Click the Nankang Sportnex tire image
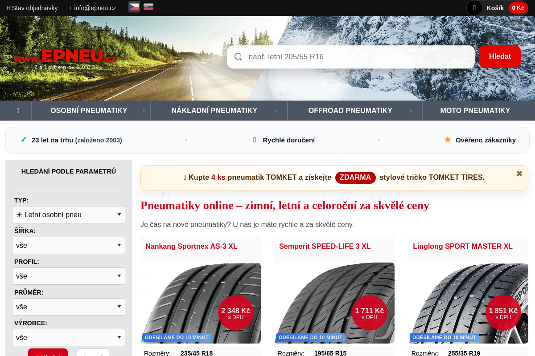Viewport: 535px width, 356px height. [x=201, y=303]
